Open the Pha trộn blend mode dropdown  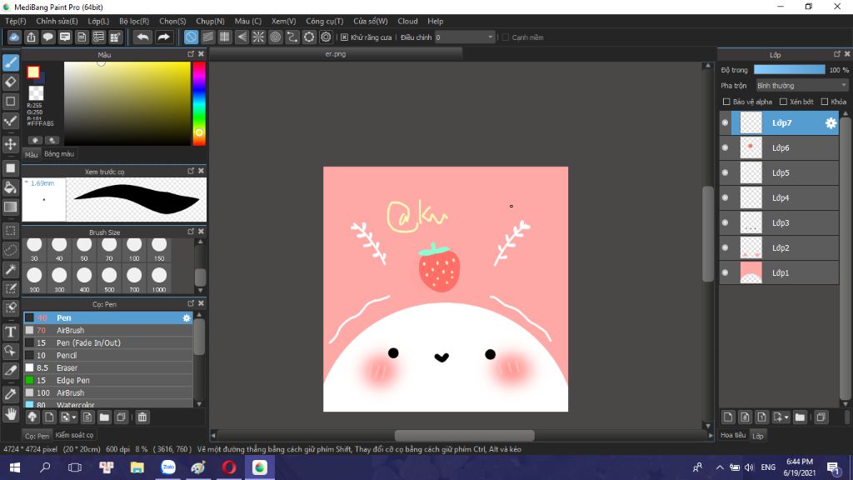point(802,86)
